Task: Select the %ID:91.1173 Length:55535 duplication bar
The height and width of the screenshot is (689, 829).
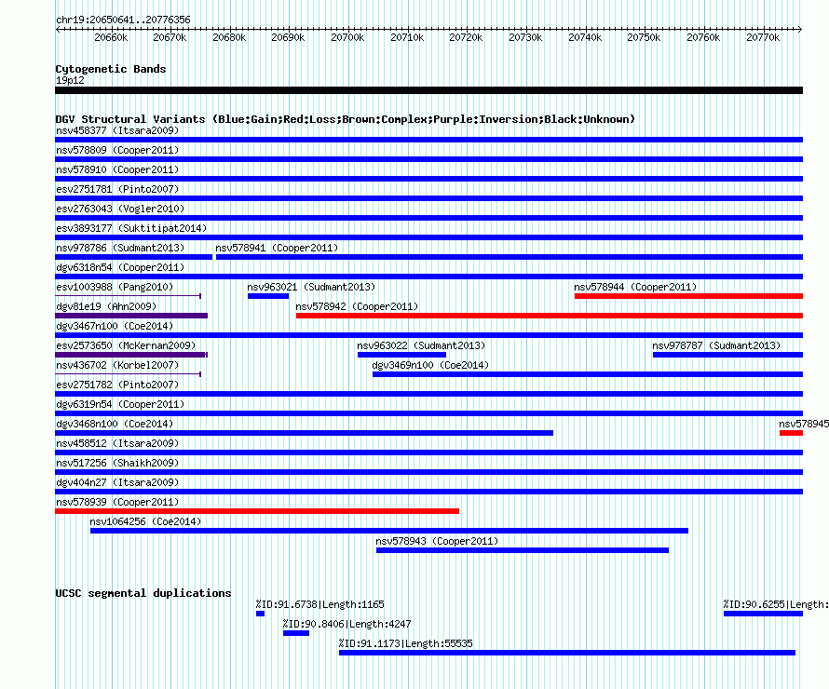Action: [567, 653]
